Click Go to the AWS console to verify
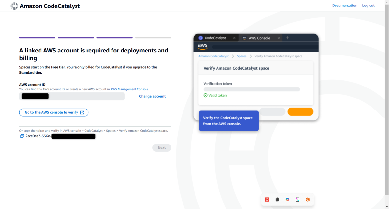 pyautogui.click(x=54, y=112)
